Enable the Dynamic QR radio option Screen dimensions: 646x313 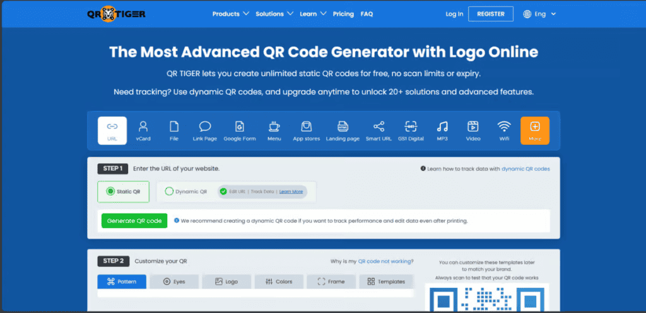[186, 191]
